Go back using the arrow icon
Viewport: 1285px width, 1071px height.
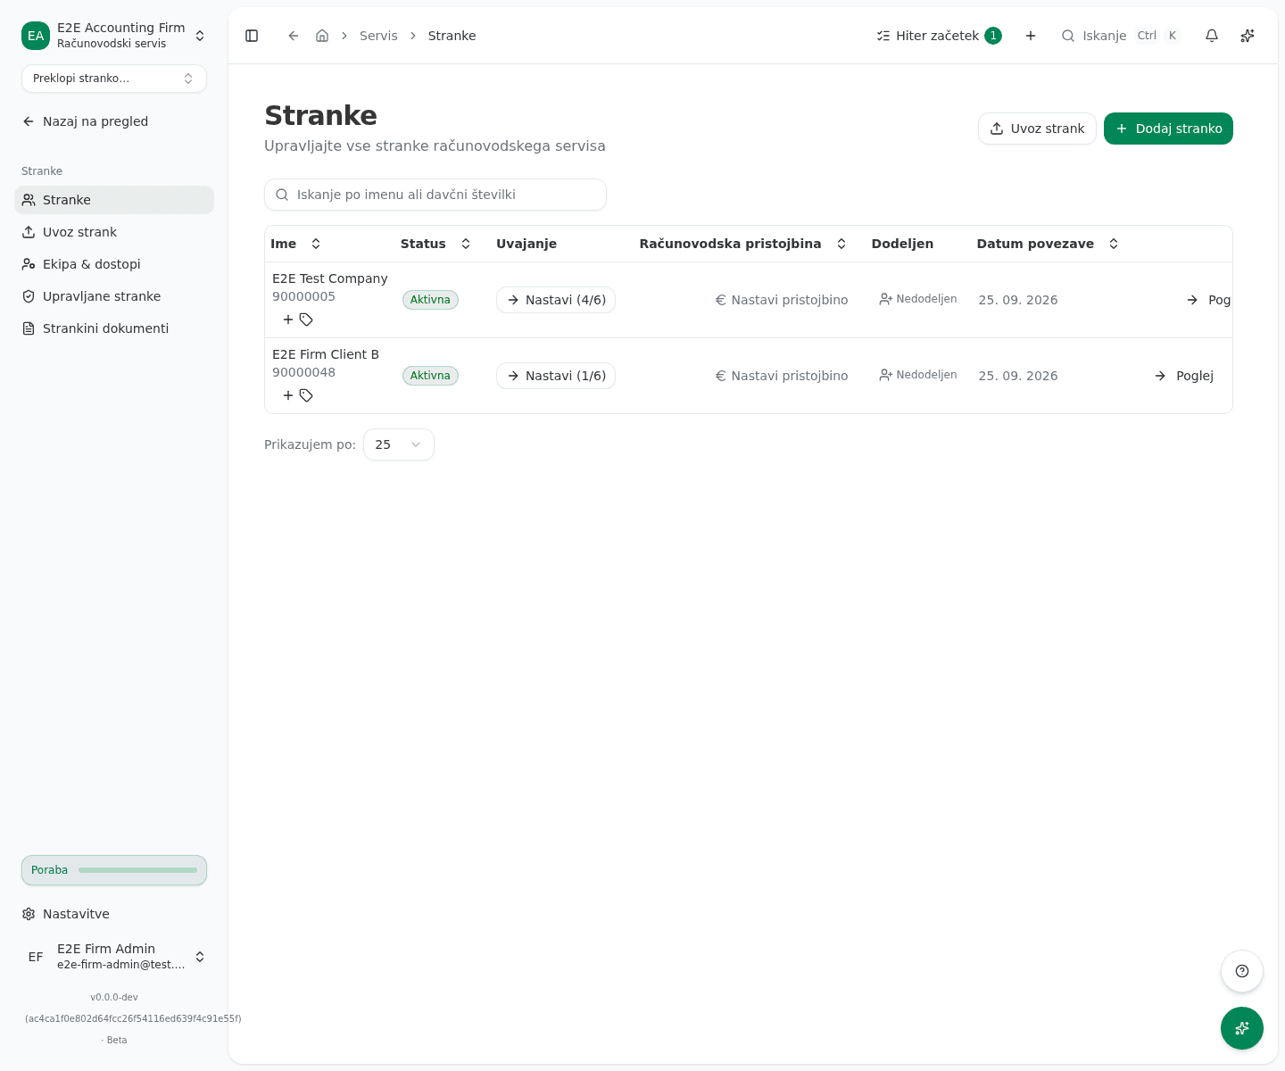coord(294,36)
